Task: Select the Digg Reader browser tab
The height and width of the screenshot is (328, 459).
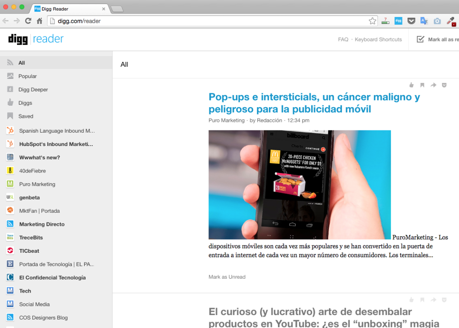Action: (x=69, y=9)
